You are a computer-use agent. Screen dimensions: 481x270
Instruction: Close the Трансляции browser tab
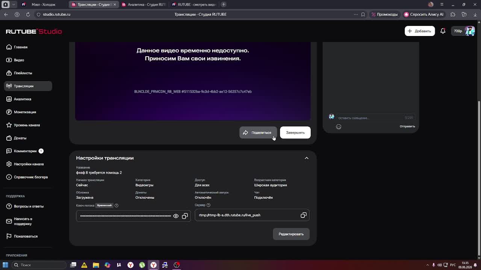(x=114, y=4)
